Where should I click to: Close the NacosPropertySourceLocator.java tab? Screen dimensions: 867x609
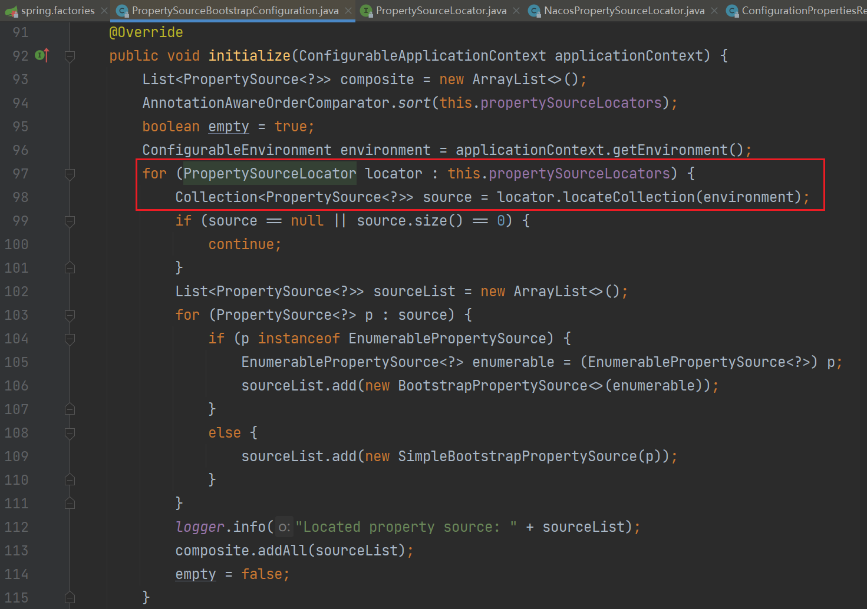[x=714, y=11]
